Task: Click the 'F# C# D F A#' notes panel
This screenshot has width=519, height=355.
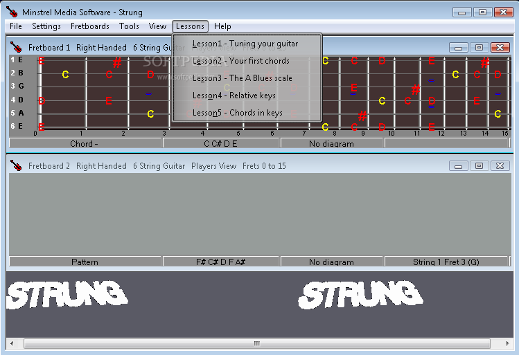Action: (221, 262)
